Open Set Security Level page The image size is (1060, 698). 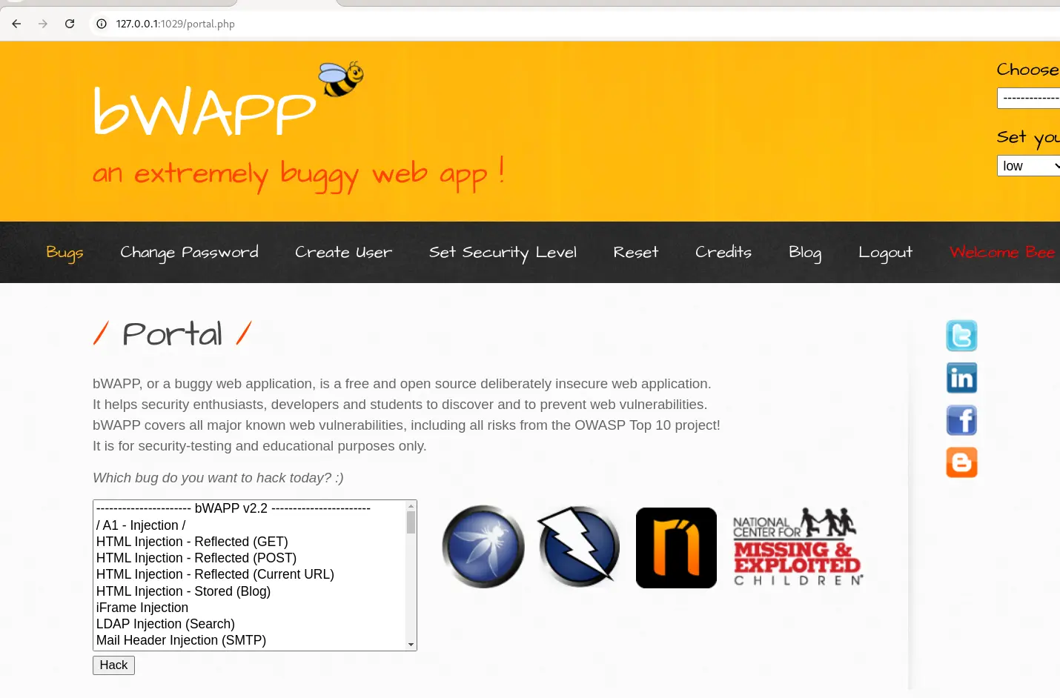point(503,253)
